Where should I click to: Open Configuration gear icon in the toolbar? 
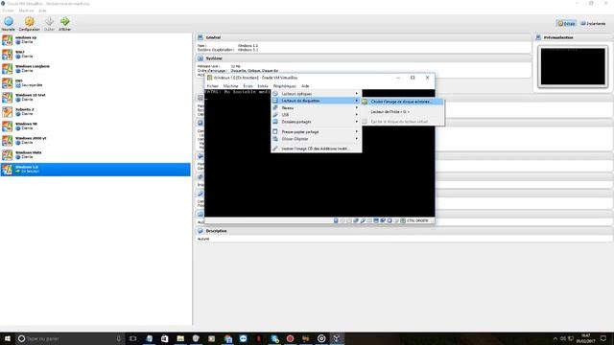click(x=30, y=23)
